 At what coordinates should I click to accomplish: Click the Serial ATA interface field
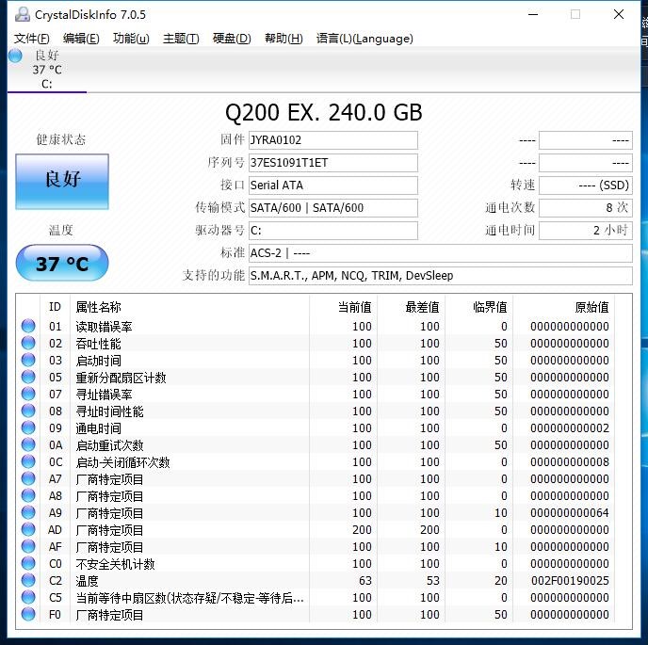tap(333, 185)
